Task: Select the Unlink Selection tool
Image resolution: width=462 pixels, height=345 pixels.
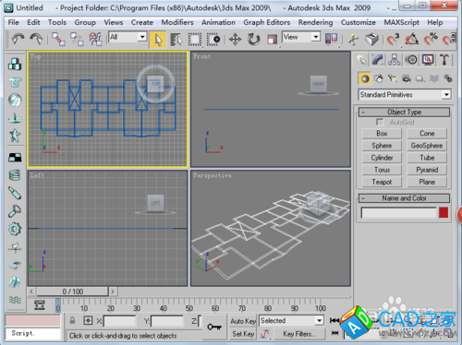Action: pyautogui.click(x=77, y=40)
